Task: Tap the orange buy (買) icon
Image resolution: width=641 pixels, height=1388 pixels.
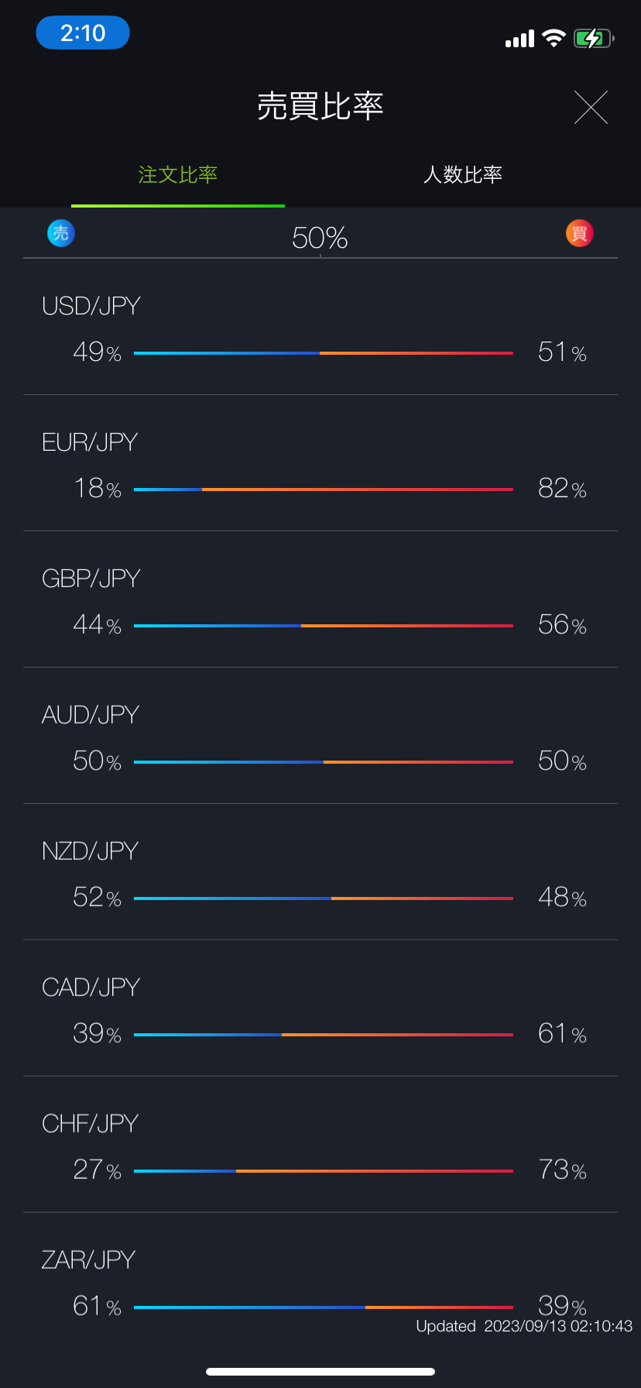Action: point(579,233)
